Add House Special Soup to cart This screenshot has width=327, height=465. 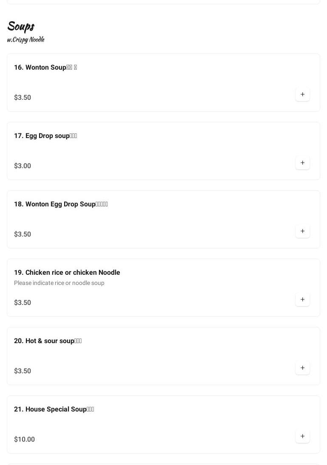pyautogui.click(x=302, y=436)
